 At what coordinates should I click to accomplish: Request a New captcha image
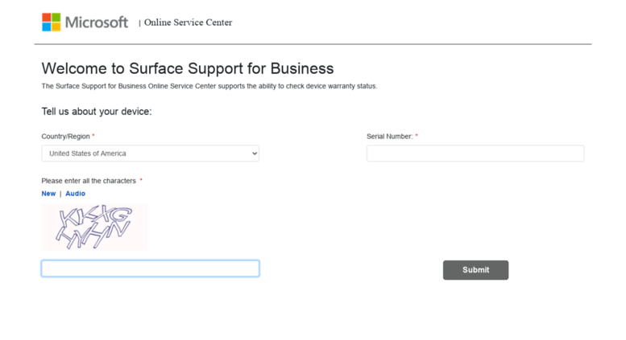[x=48, y=194]
